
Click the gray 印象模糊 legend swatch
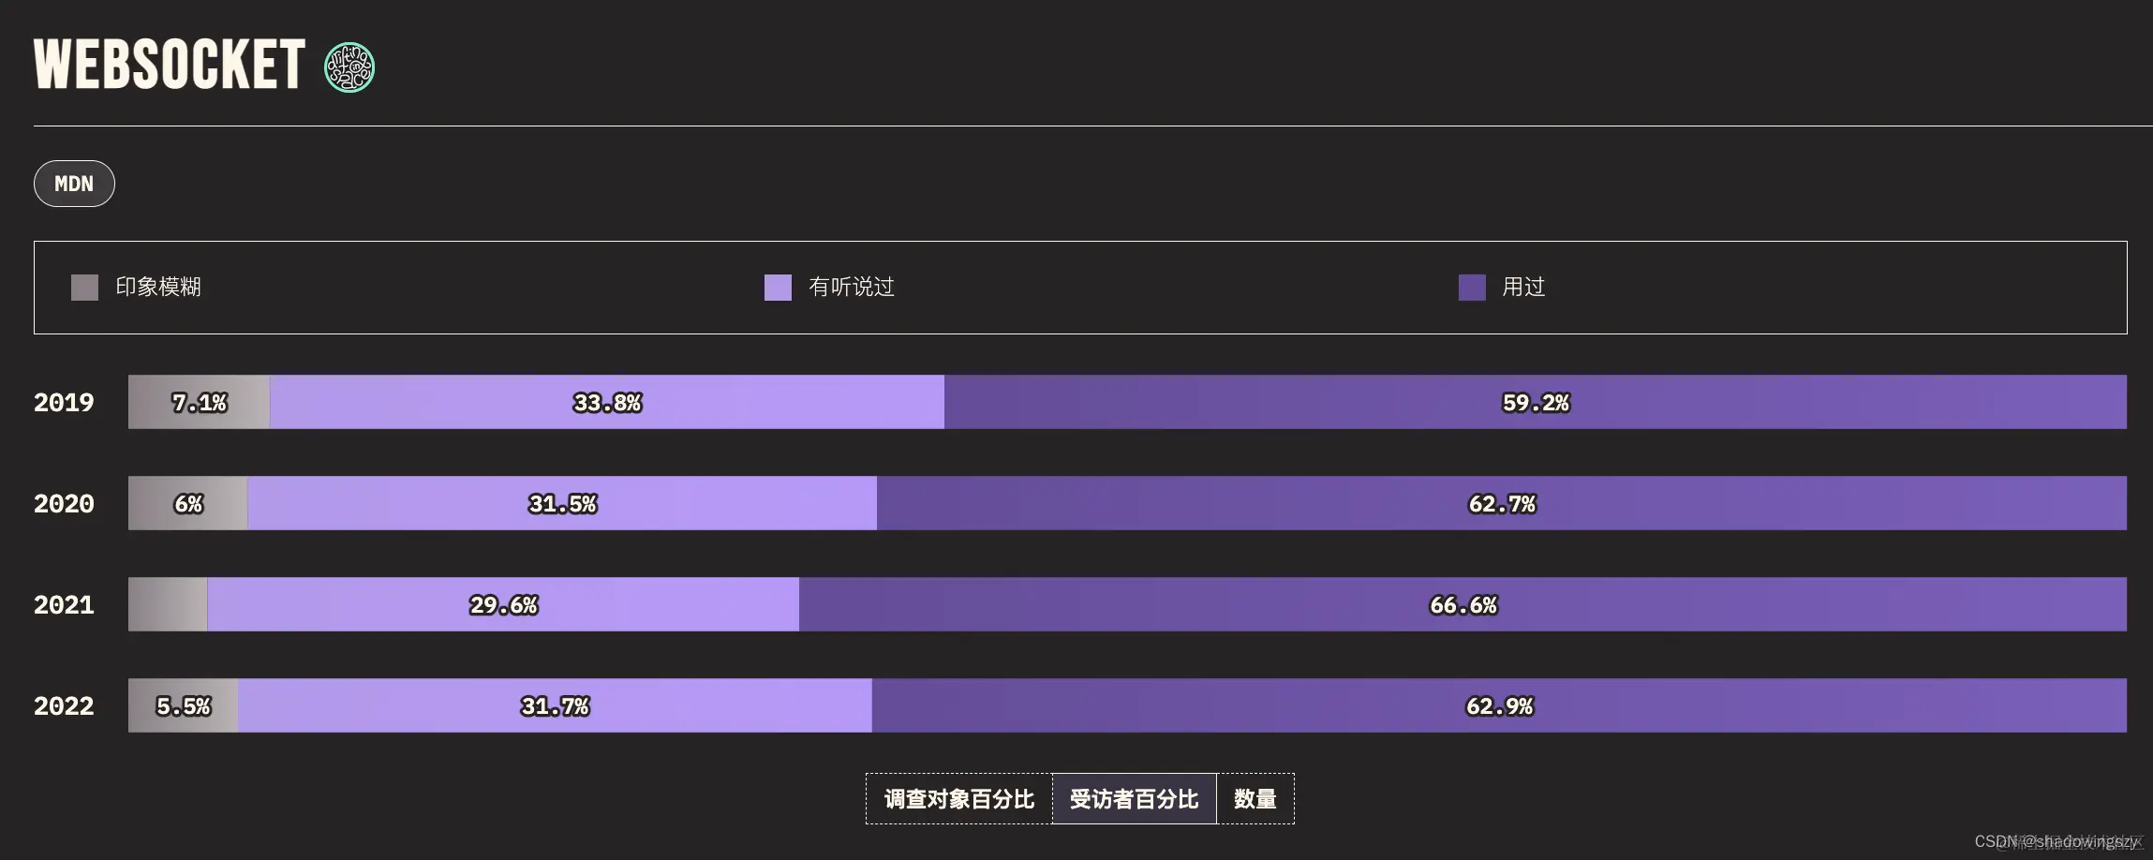83,288
